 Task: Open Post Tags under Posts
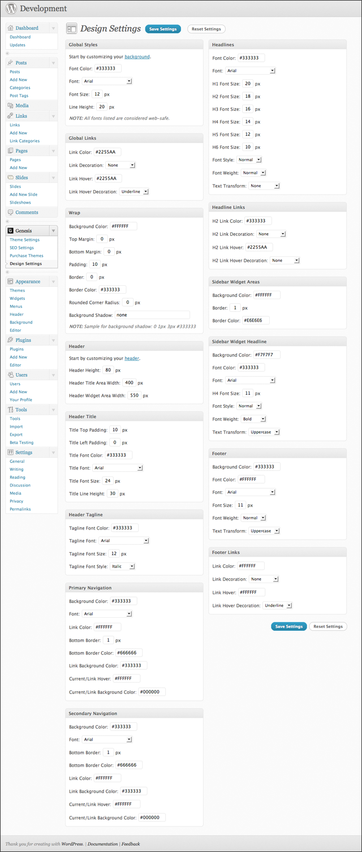(x=19, y=96)
